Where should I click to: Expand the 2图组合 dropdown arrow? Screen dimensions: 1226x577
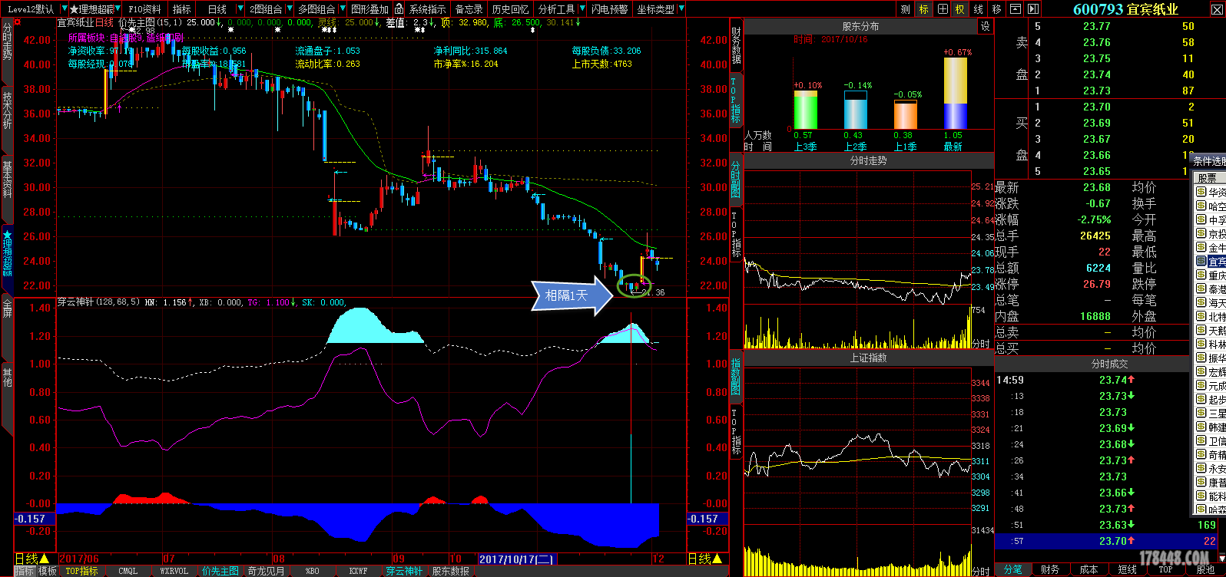click(289, 9)
